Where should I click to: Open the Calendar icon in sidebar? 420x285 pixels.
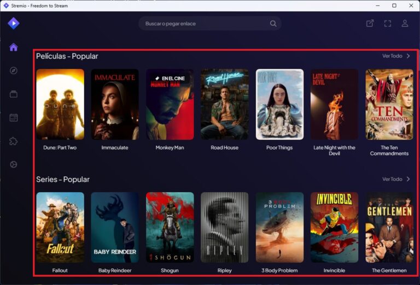tap(13, 117)
